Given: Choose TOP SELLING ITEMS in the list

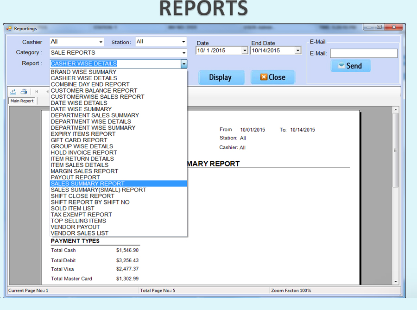Looking at the screenshot, I should point(78,221).
